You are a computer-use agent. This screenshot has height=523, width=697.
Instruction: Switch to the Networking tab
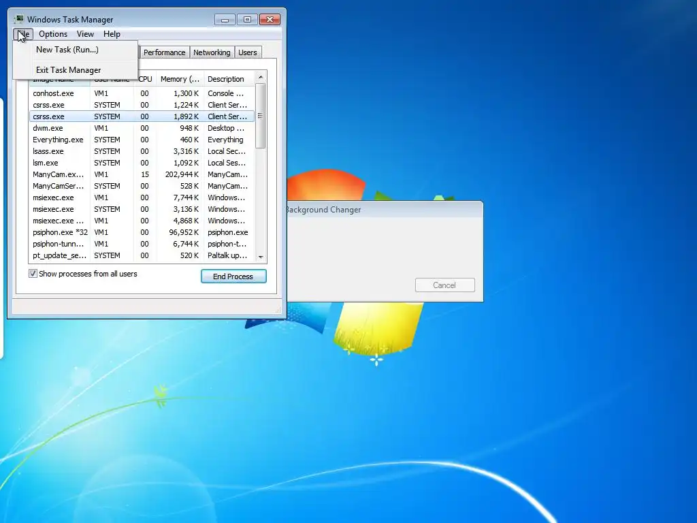tap(212, 52)
